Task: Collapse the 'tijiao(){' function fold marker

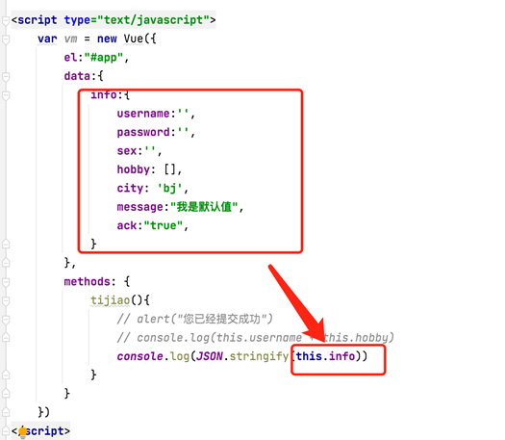Action: tap(6, 301)
